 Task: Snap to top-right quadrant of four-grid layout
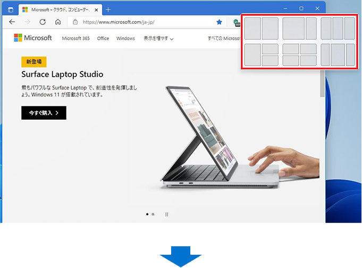(x=308, y=49)
